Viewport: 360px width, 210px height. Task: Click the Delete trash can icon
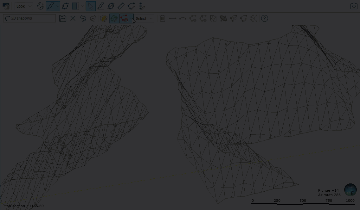[x=163, y=18]
